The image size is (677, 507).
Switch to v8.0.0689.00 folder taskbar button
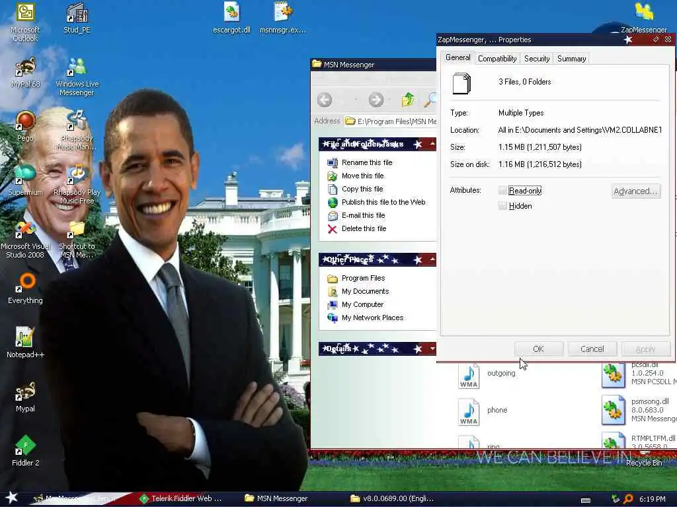(392, 498)
